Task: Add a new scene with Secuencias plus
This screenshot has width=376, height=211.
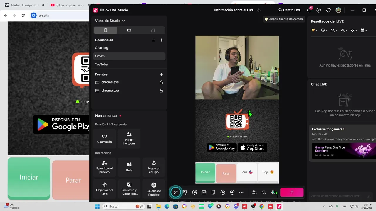Action: point(161,40)
